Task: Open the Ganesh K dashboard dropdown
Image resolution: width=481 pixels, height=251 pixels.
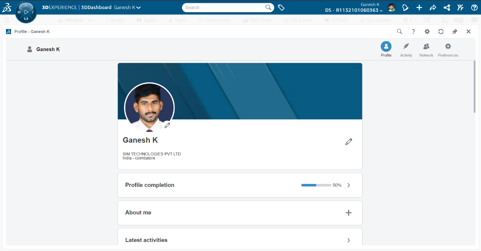Action: click(127, 7)
